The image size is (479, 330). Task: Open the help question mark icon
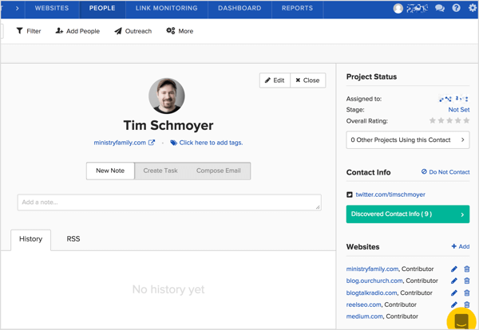click(x=456, y=8)
